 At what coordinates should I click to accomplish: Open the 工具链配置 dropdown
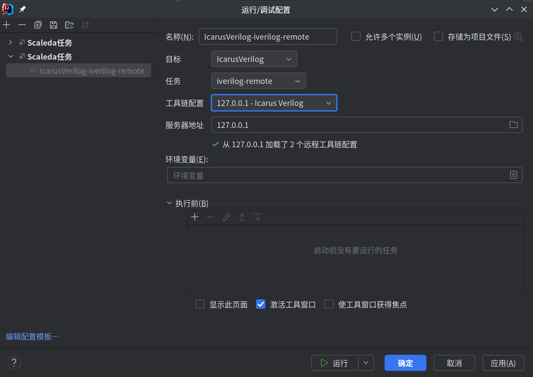click(x=274, y=103)
